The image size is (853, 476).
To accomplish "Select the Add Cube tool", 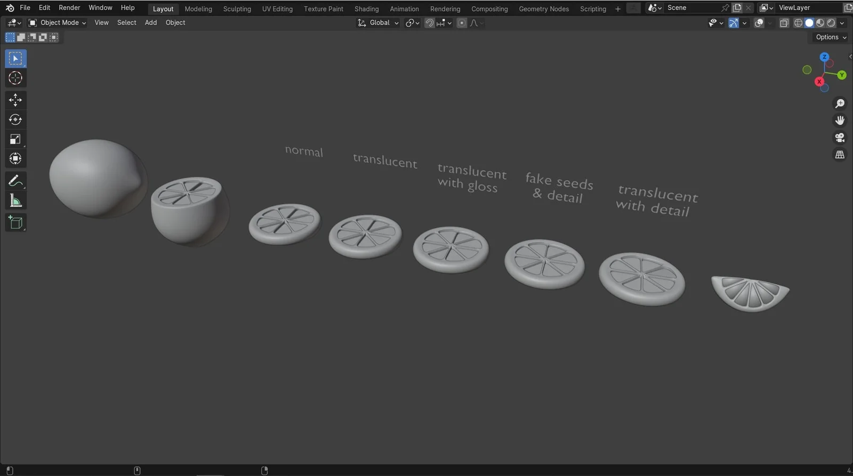I will [x=15, y=222].
